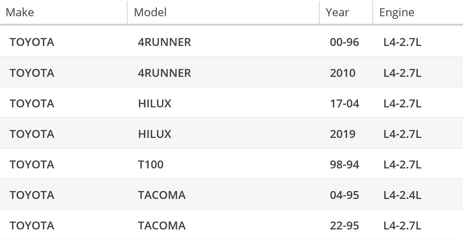Select the HILUX model in the 17-04 row
The height and width of the screenshot is (240, 463).
click(x=155, y=103)
